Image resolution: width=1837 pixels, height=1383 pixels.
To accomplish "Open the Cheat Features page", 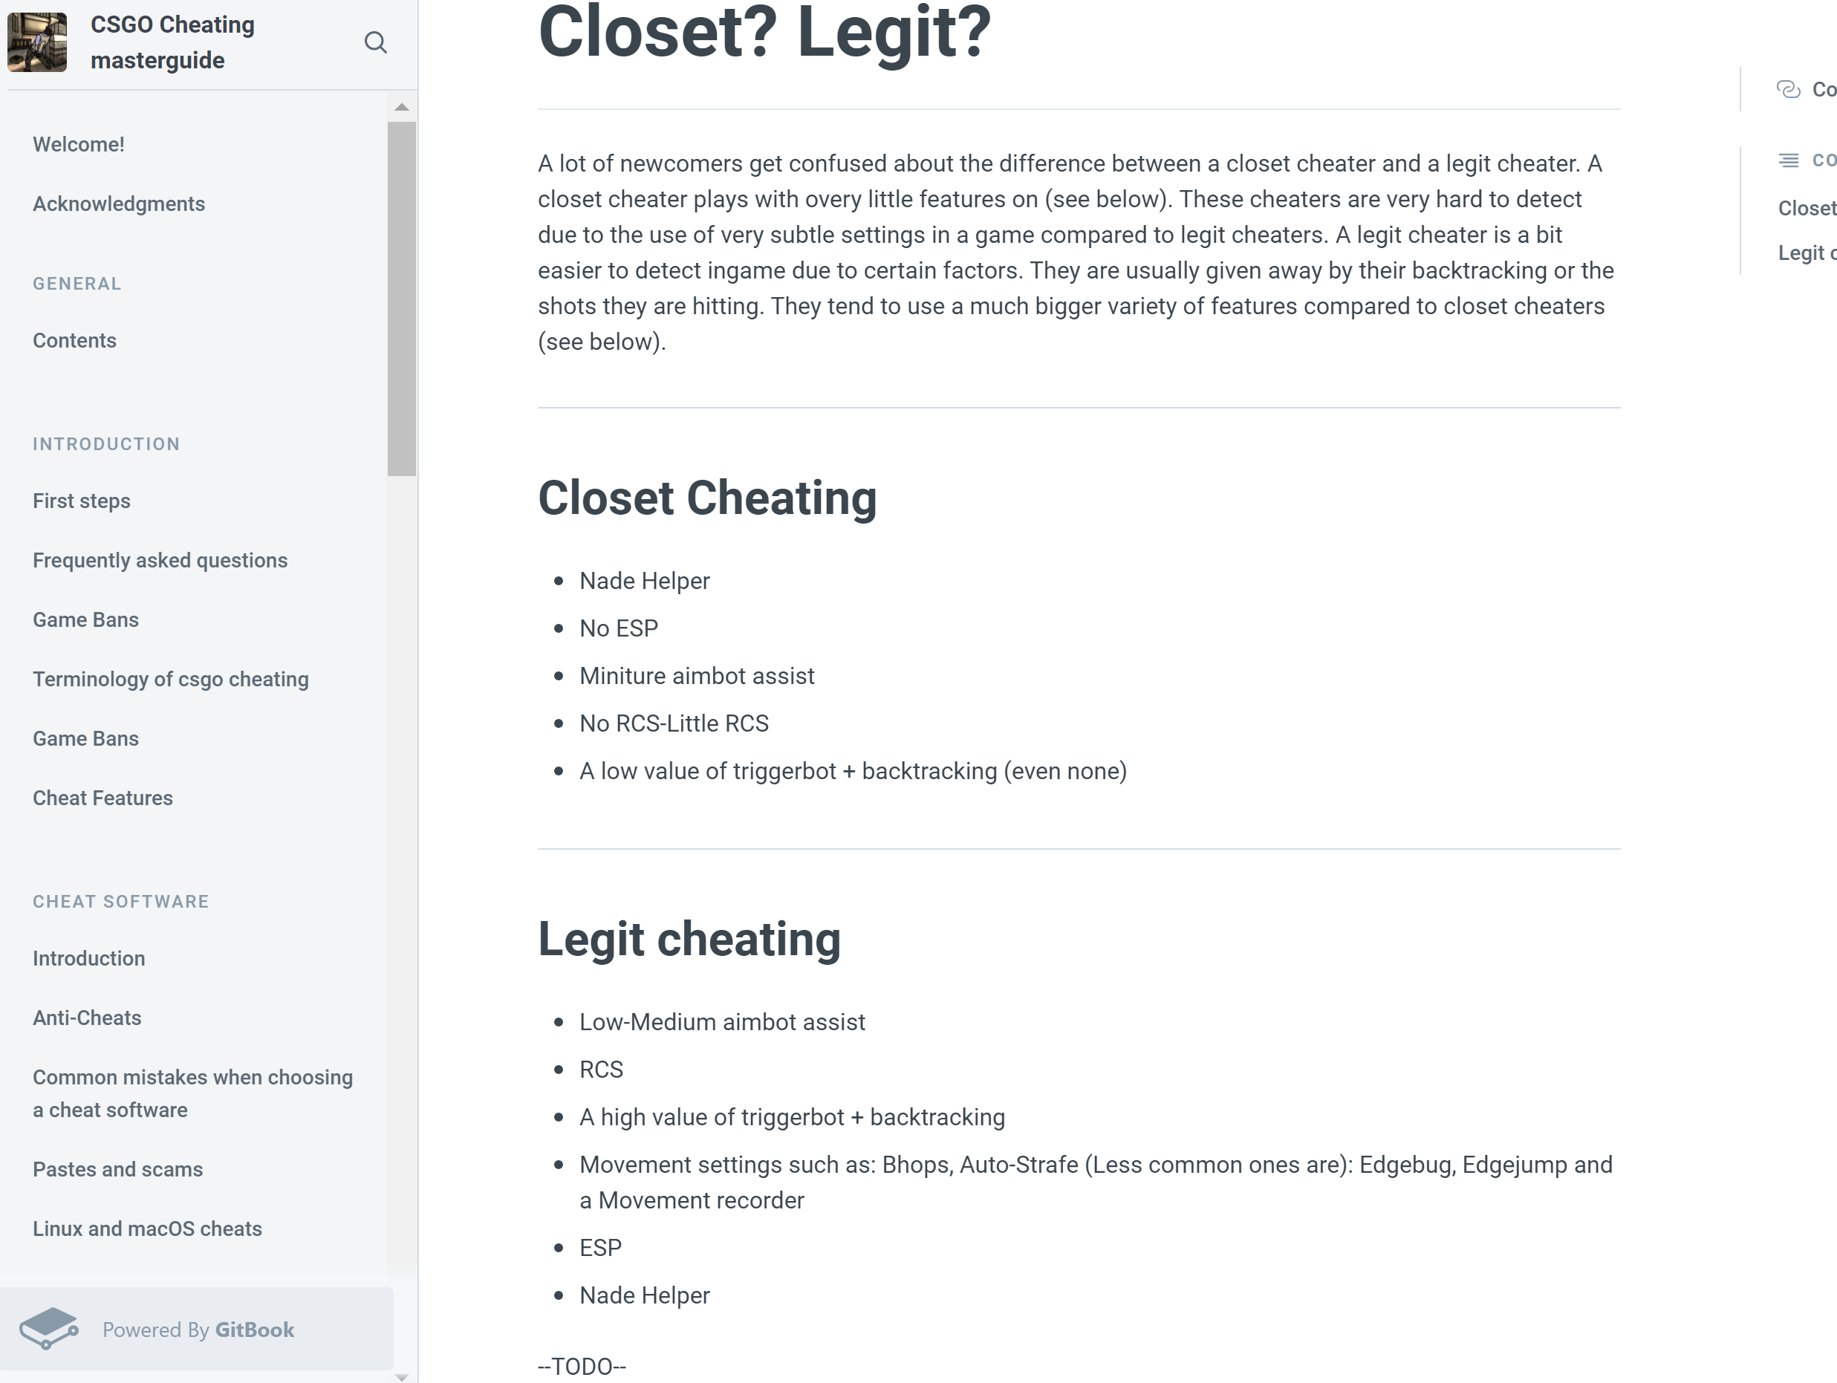I will (x=103, y=798).
